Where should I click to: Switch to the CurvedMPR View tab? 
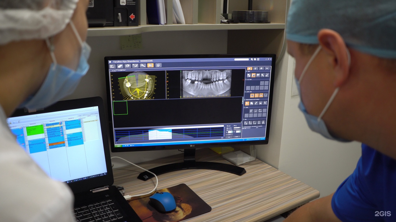pyautogui.click(x=121, y=70)
